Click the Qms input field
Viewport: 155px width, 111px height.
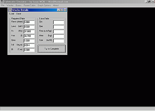pyautogui.click(x=29, y=41)
